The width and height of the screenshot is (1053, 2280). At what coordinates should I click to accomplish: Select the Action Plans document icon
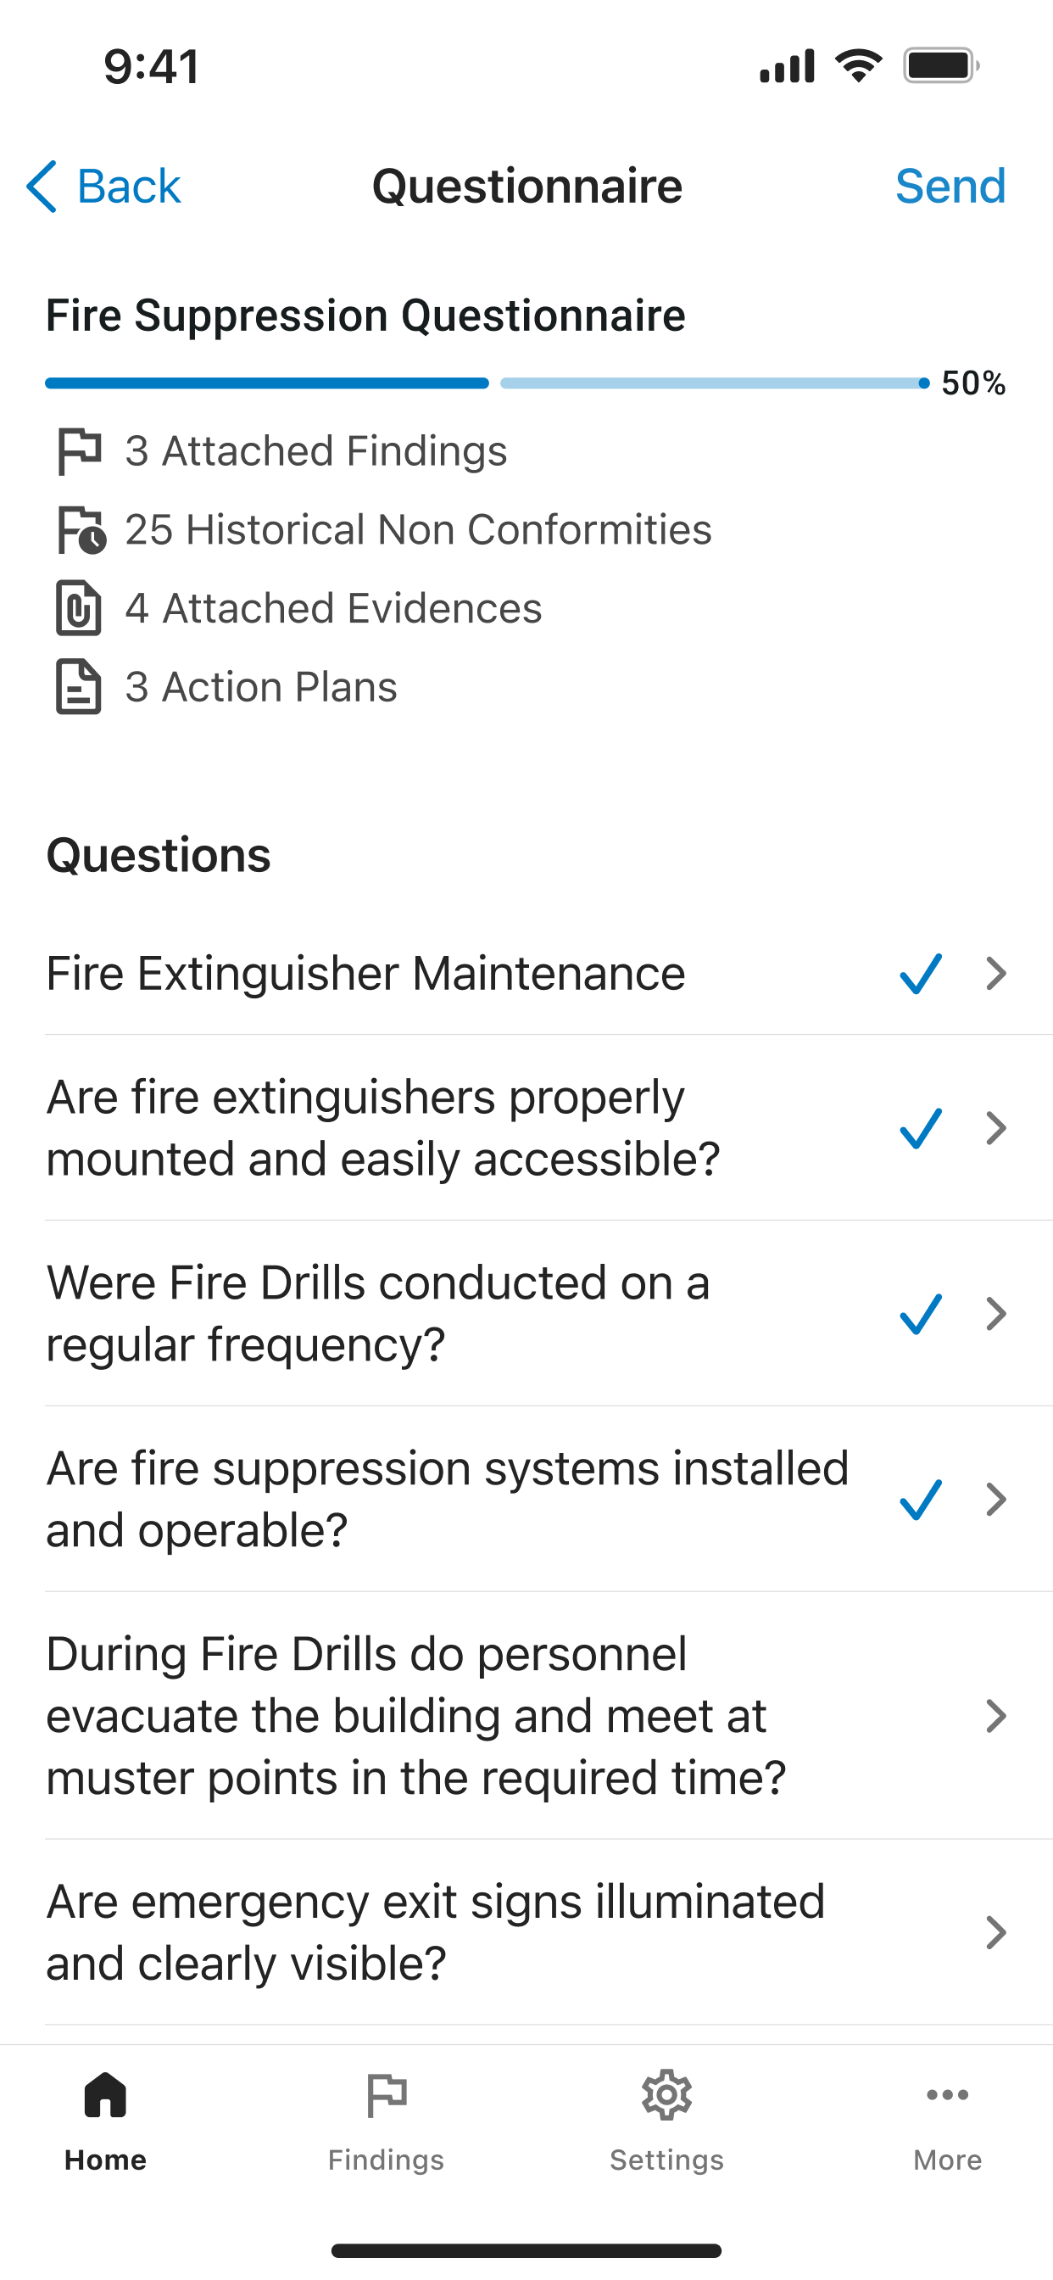point(79,687)
